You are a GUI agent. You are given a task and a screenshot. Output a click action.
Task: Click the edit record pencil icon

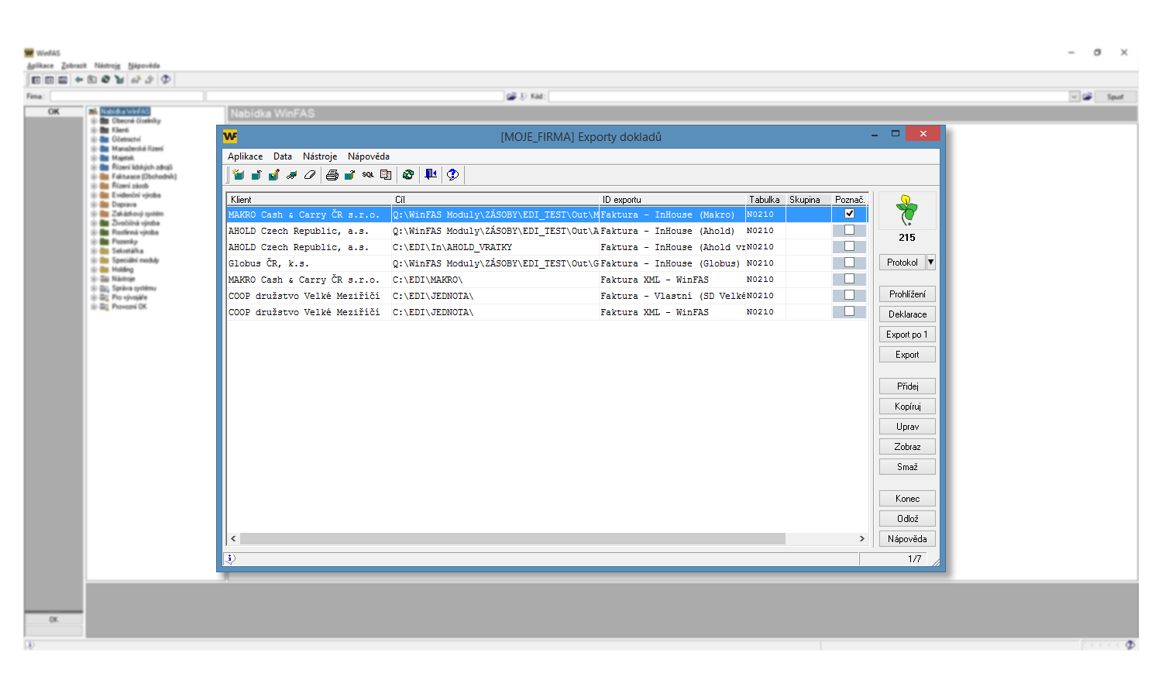[273, 175]
